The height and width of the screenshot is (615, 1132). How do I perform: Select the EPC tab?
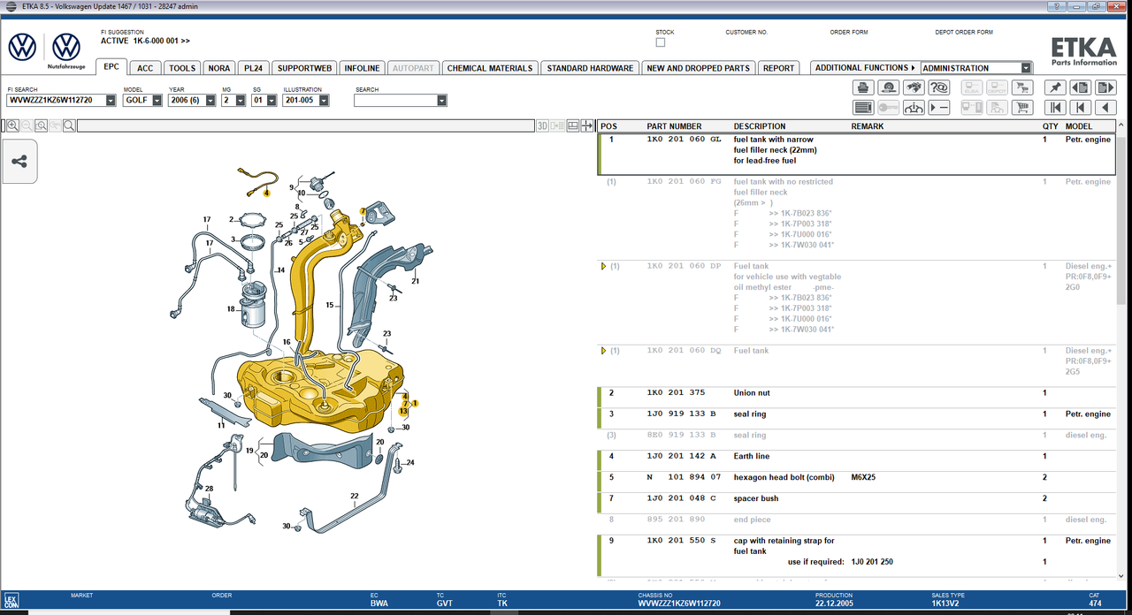click(x=111, y=67)
